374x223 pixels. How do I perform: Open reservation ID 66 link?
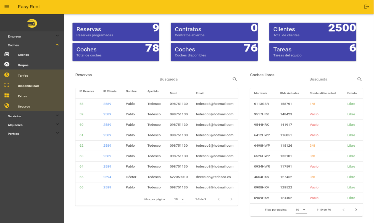tap(81, 187)
